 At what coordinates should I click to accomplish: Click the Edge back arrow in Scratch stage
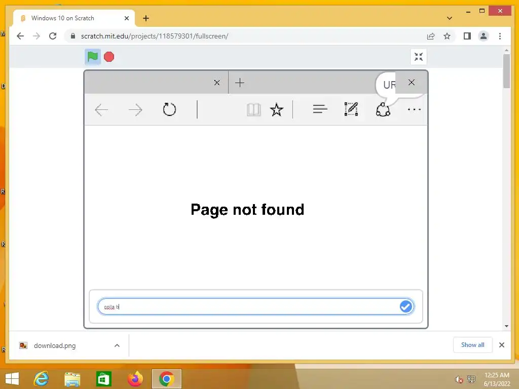101,110
